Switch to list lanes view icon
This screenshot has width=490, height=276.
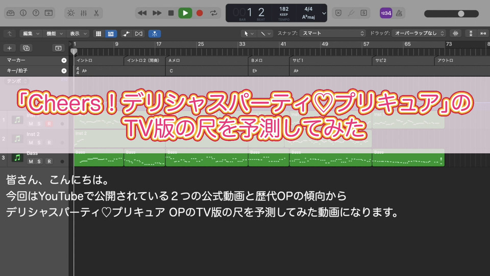pos(111,34)
